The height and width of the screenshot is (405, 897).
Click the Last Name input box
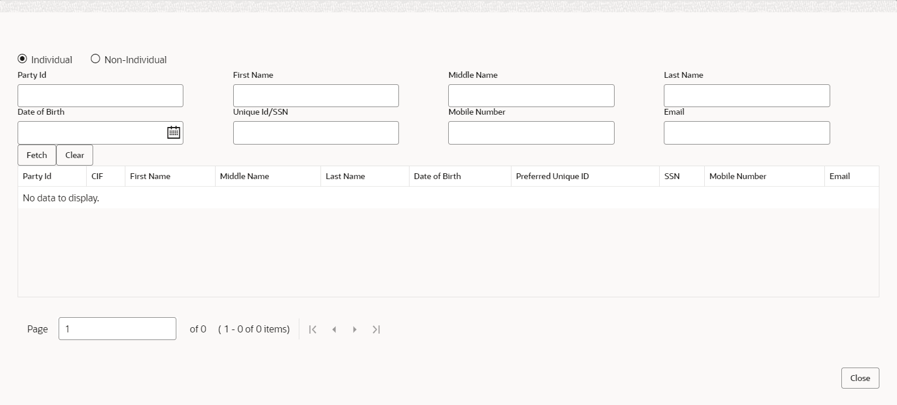coord(747,95)
